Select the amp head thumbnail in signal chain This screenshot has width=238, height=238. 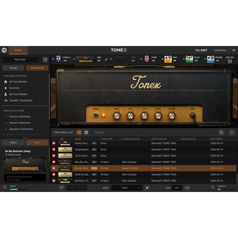click(86, 59)
